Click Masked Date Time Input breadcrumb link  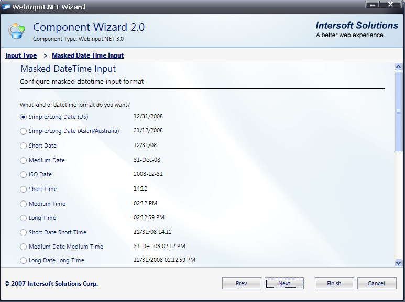[x=87, y=55]
